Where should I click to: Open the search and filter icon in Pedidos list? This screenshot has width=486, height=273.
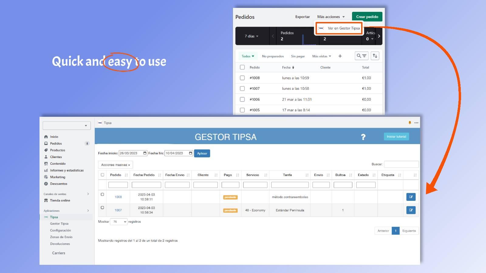click(x=361, y=56)
